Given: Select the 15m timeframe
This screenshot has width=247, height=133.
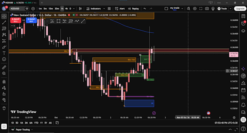Looking at the screenshot, I should (x=51, y=9).
